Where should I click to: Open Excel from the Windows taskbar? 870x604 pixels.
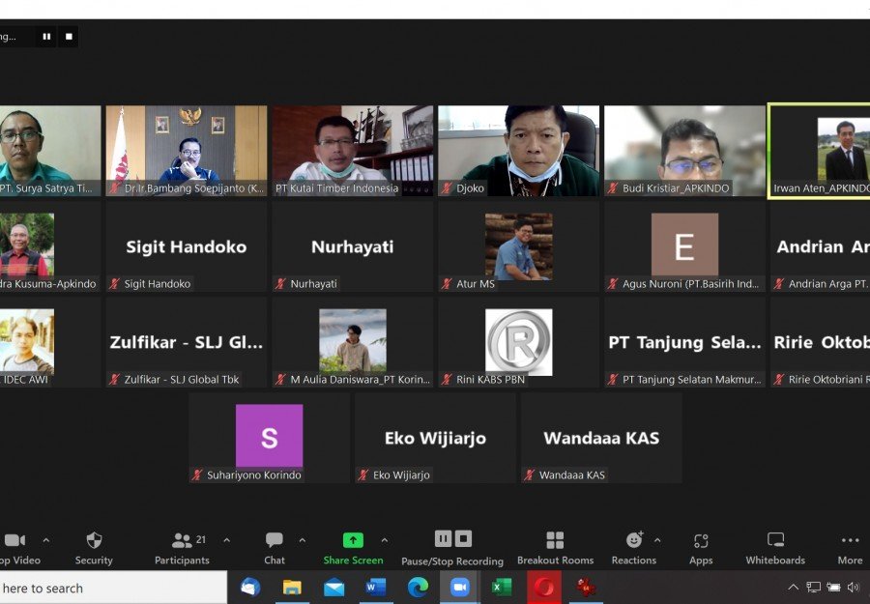tap(502, 587)
